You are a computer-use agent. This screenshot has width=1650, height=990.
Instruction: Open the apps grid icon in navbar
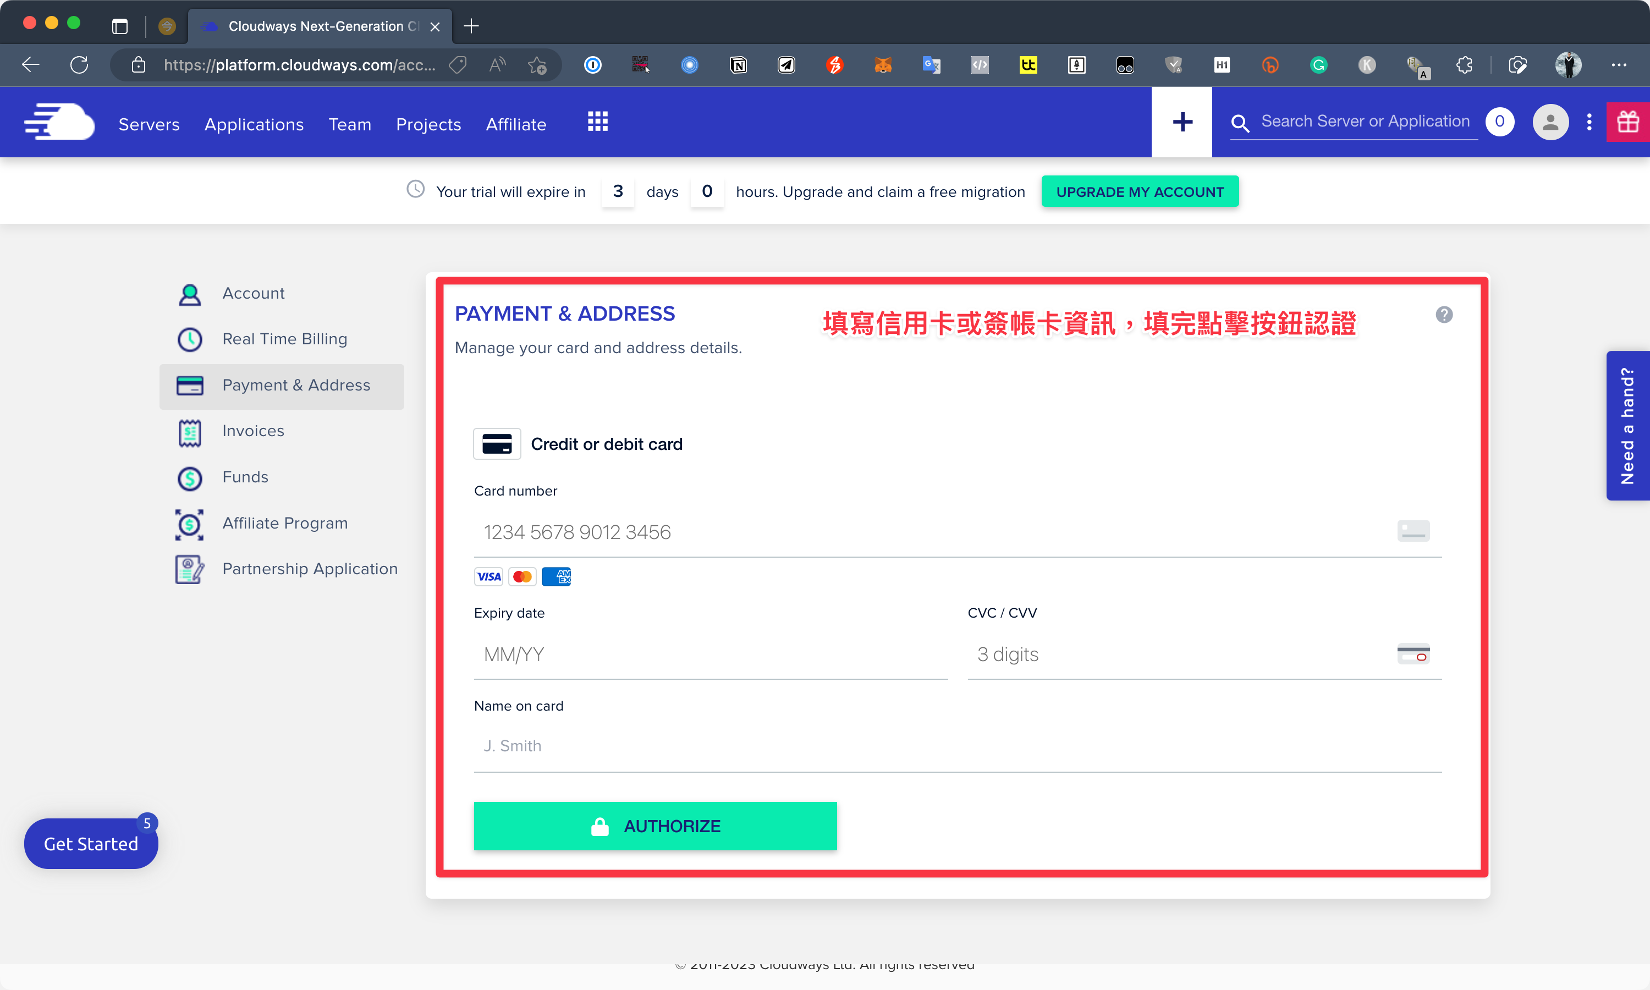coord(597,122)
